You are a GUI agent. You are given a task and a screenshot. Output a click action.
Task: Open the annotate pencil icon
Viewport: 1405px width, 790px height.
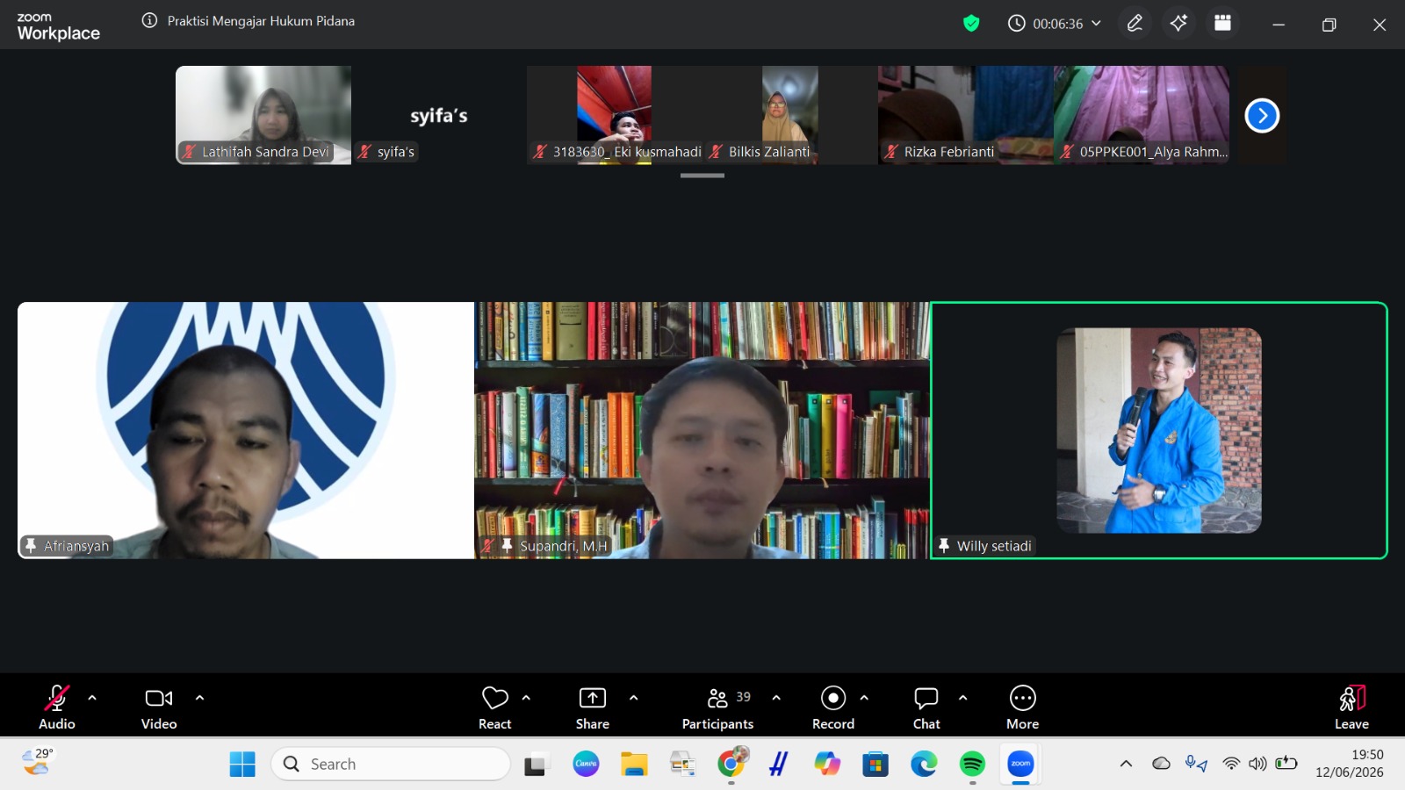(1135, 24)
